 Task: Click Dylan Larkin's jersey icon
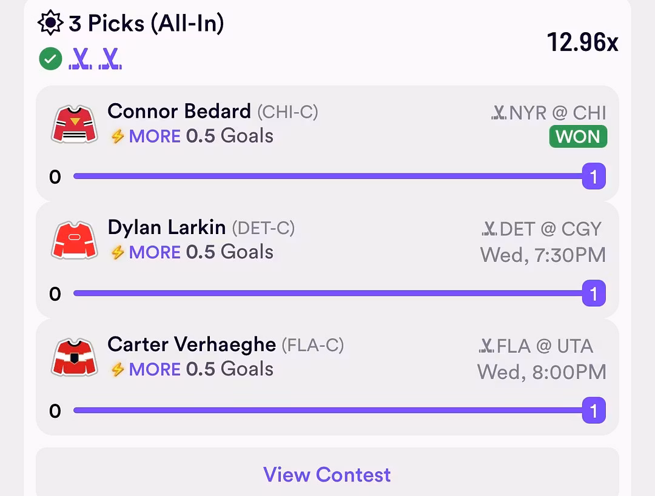73,240
